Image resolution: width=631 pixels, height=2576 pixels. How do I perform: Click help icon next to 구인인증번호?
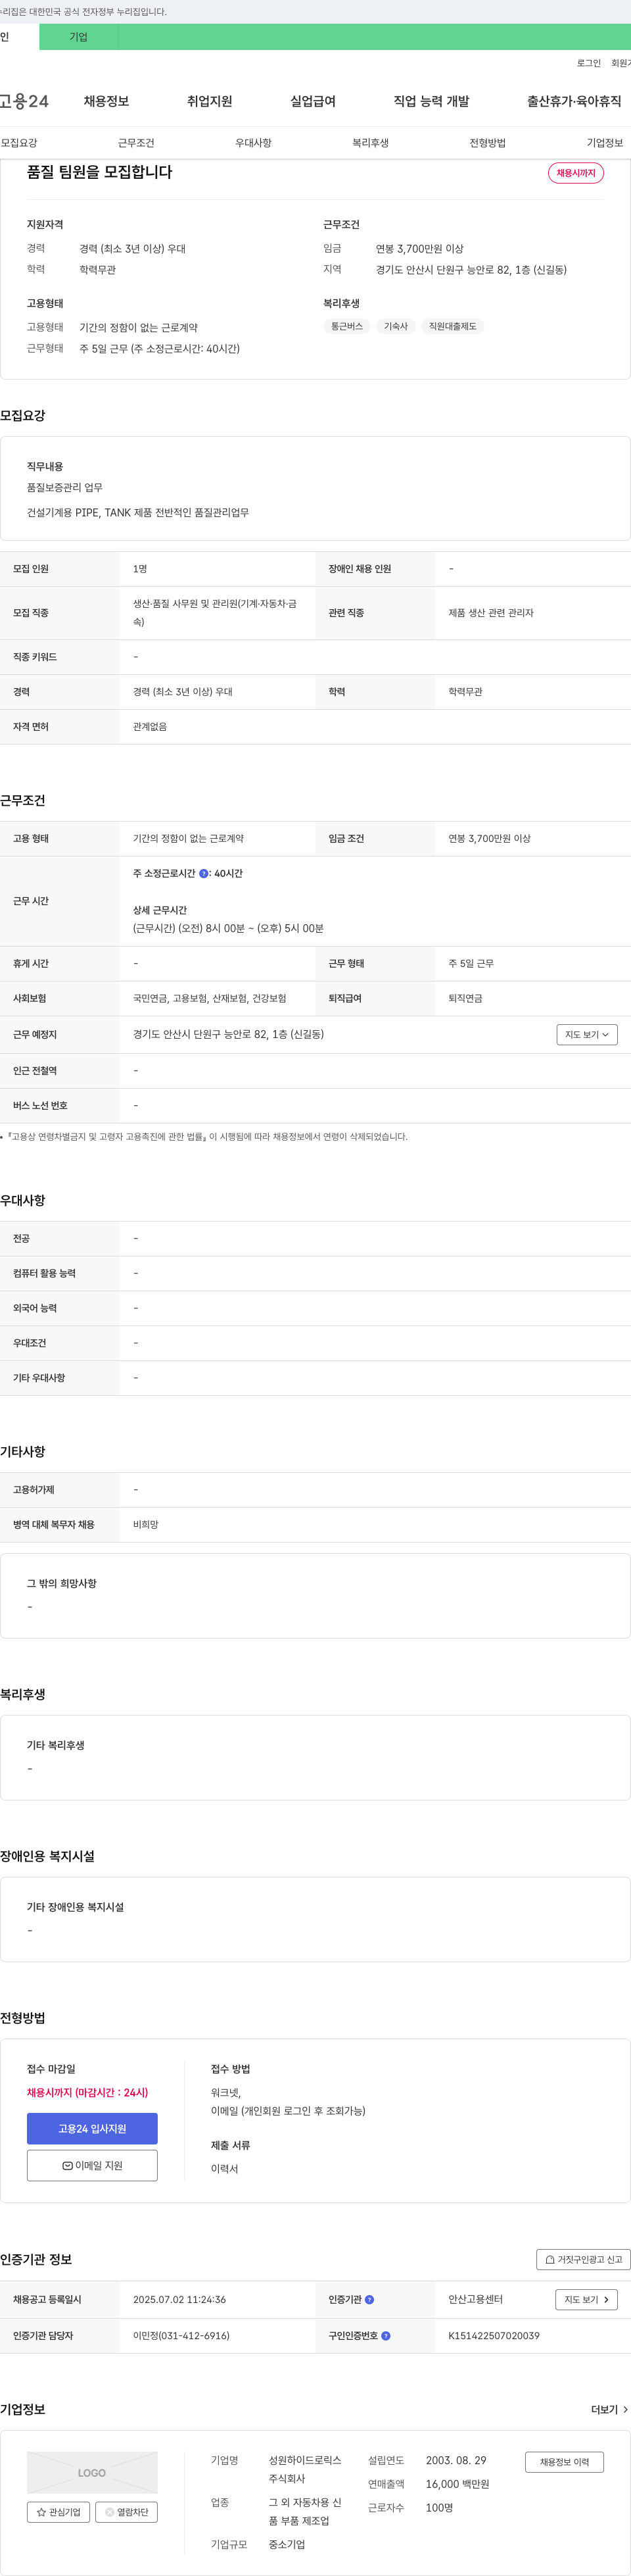click(x=385, y=2336)
